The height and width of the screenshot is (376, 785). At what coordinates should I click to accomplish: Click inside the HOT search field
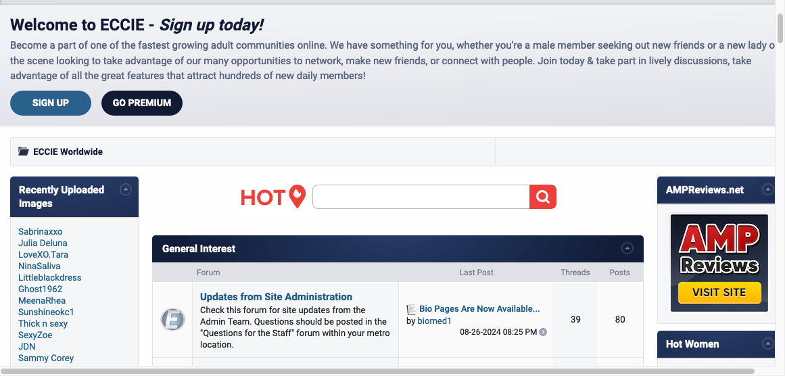tap(421, 197)
